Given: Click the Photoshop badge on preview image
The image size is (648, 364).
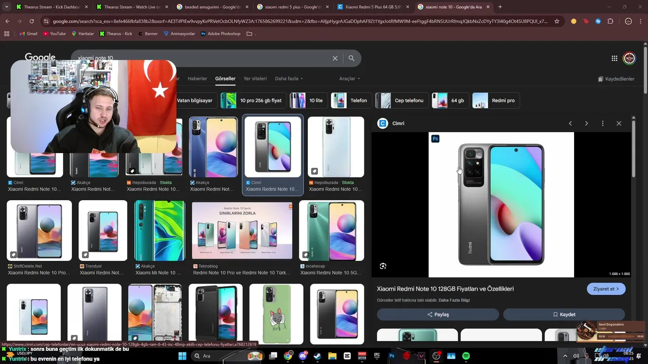Looking at the screenshot, I should [435, 139].
